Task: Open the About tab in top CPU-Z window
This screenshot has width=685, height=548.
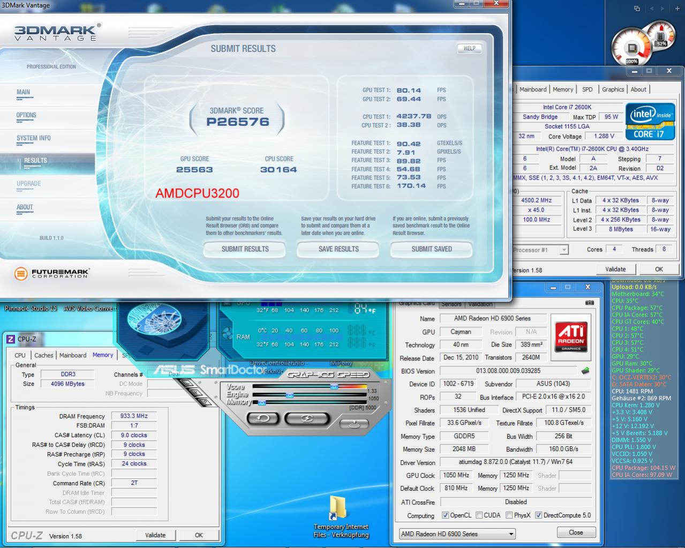Action: click(x=638, y=89)
